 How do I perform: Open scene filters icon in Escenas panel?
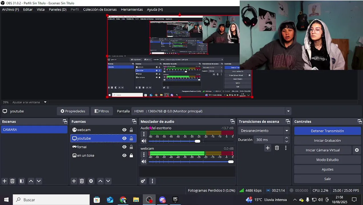[22, 181]
